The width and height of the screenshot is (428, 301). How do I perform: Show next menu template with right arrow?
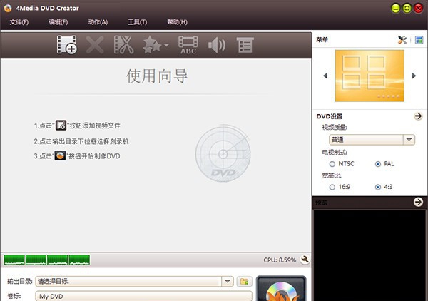click(414, 76)
